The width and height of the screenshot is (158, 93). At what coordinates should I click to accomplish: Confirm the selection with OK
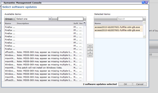[x=125, y=84]
